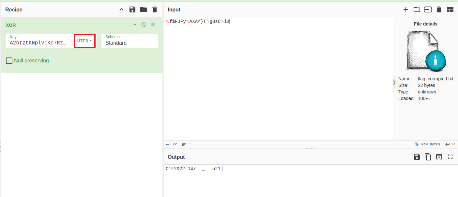Load a recipe via folder icon
The image size is (458, 197).
[144, 9]
